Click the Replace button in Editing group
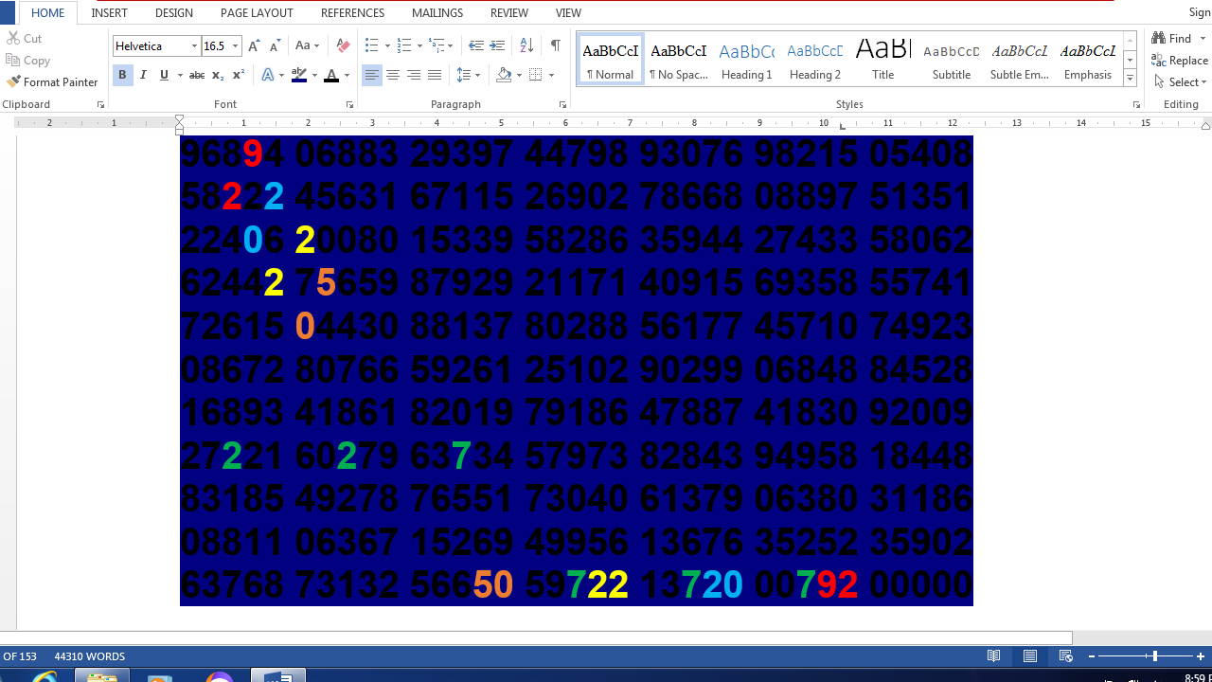This screenshot has height=682, width=1212. click(1180, 61)
